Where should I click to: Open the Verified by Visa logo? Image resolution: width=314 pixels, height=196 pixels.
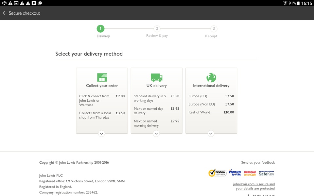(235, 173)
